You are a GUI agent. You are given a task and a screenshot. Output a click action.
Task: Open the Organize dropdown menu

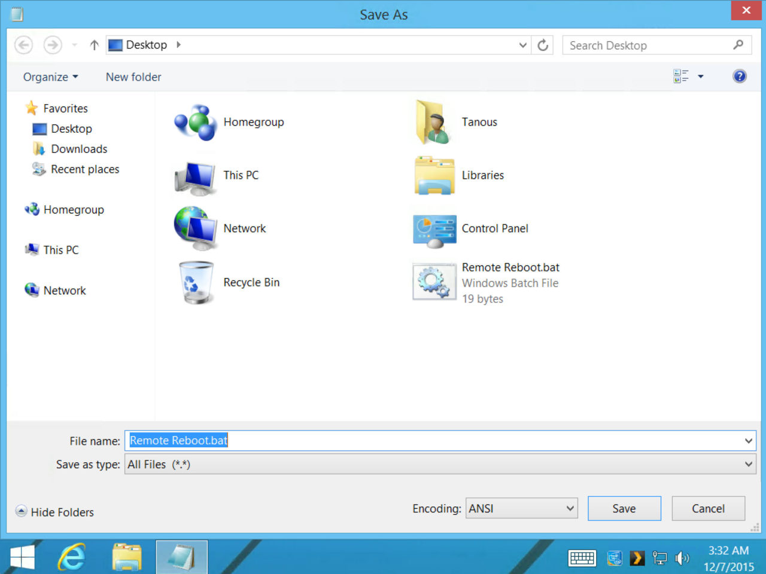[50, 77]
